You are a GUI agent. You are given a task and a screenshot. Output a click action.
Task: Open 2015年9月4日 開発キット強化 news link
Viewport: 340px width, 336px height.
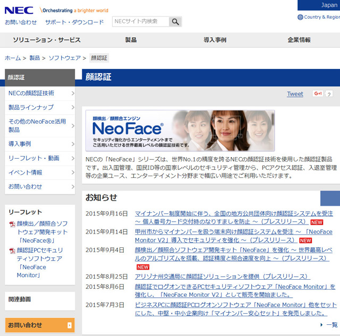234,254
